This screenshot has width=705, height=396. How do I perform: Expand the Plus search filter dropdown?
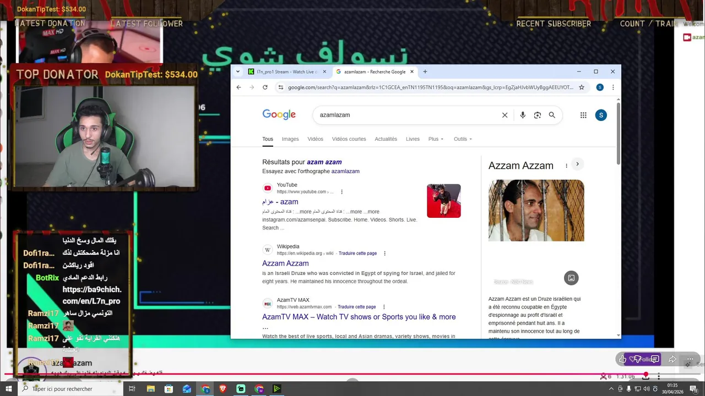click(x=436, y=139)
